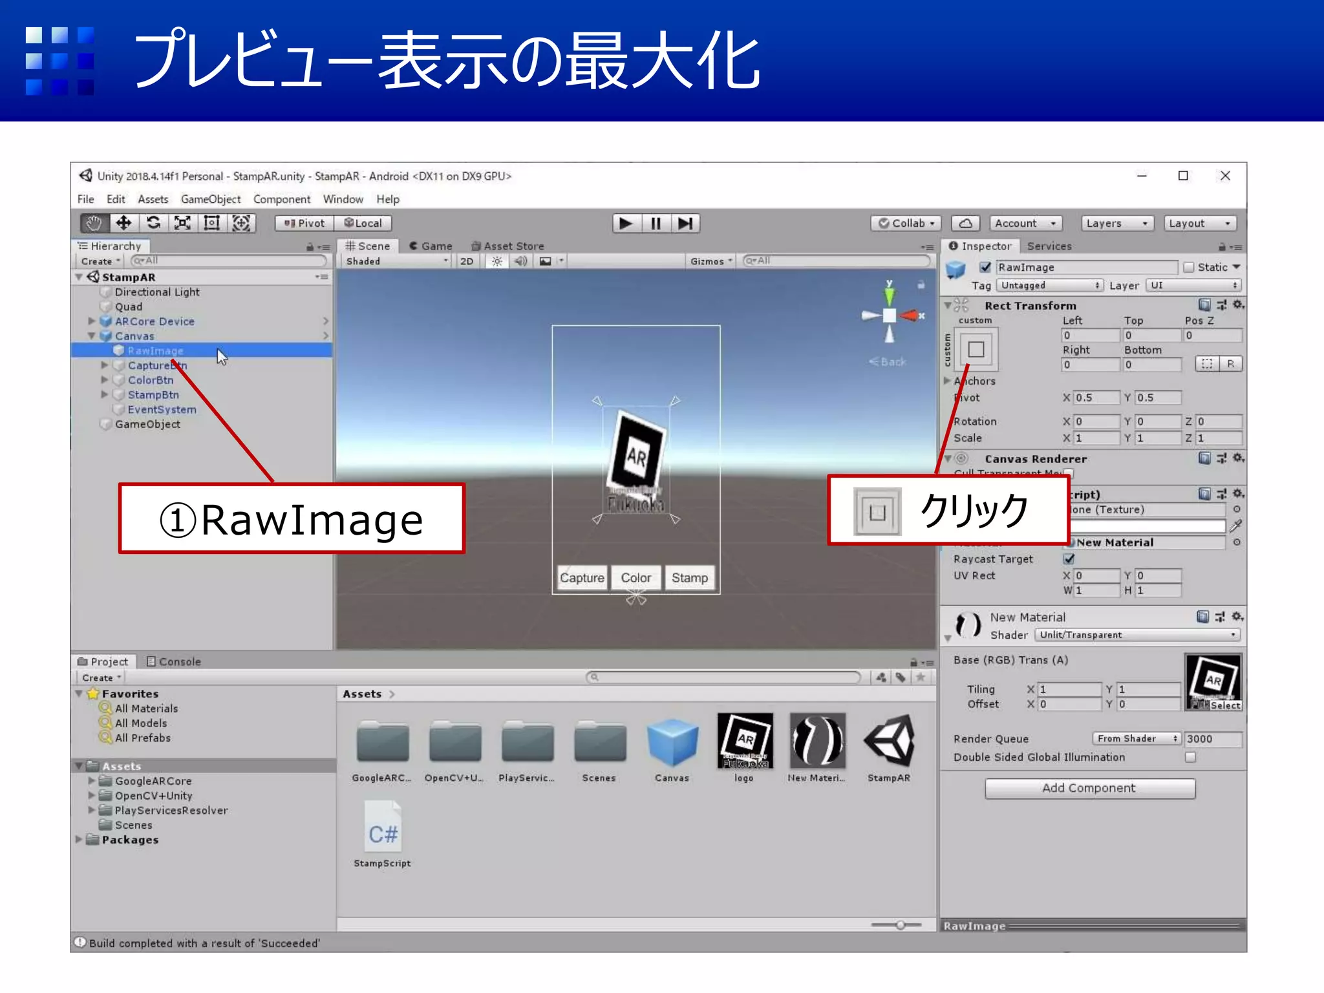Screen dimensions: 1324x993
Task: Select the Rect Transform tool
Action: [x=211, y=223]
